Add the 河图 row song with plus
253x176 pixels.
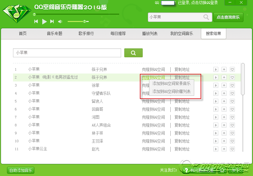pyautogui.click(x=224, y=117)
